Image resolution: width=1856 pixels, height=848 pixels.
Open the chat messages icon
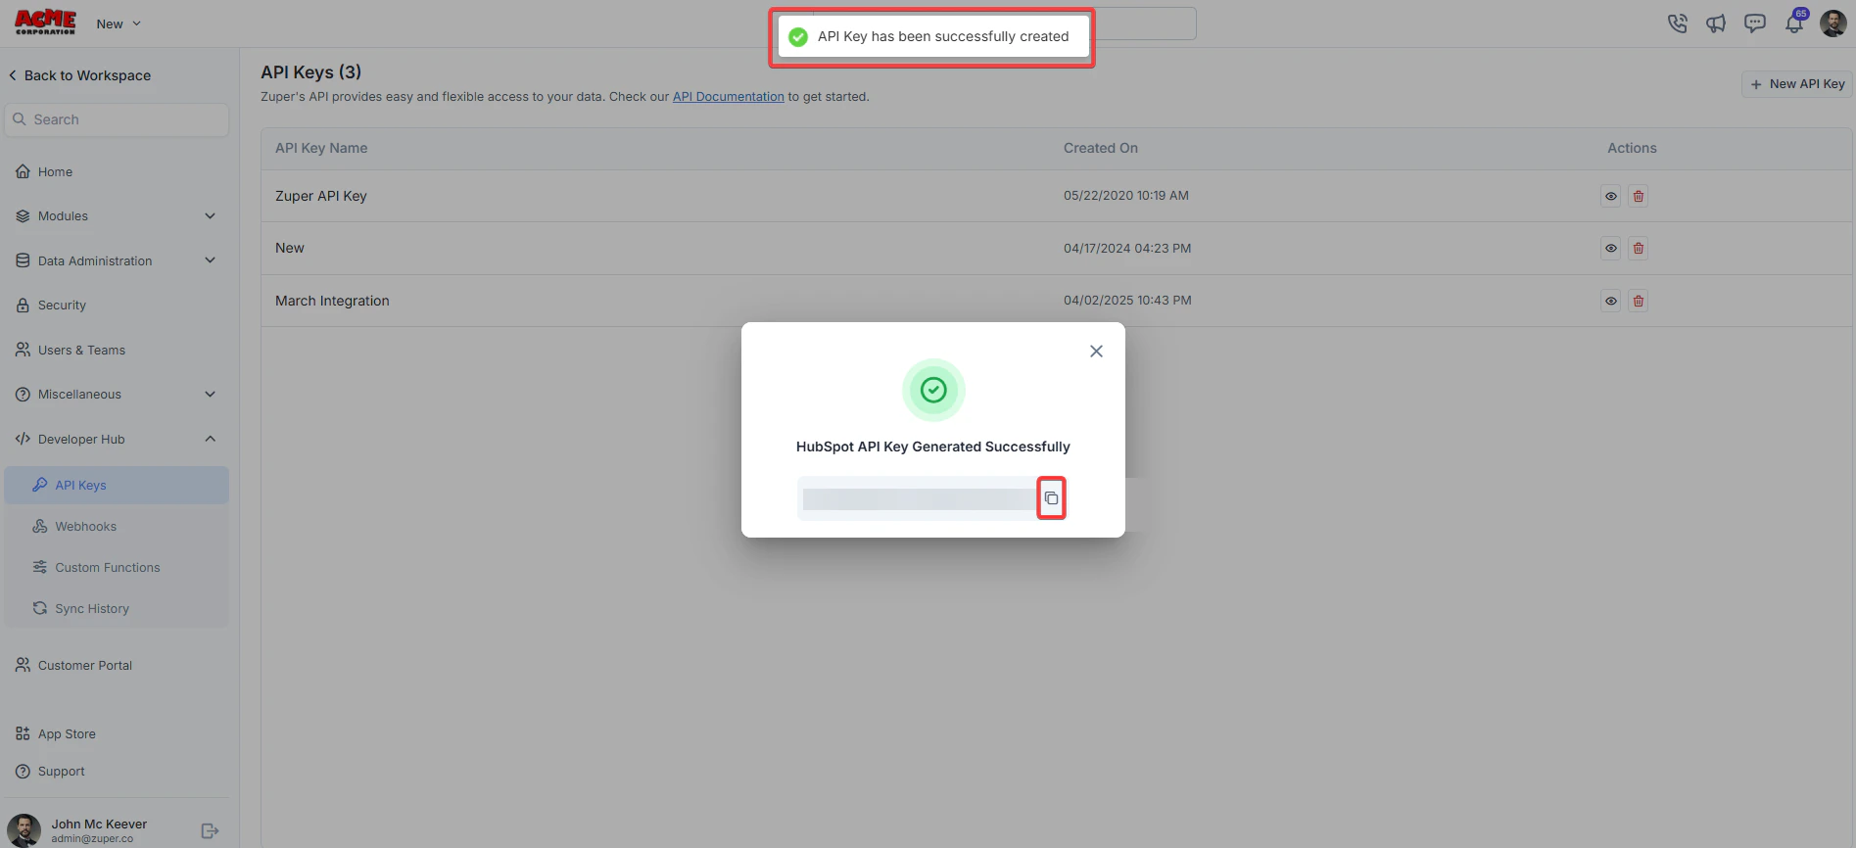1755,24
